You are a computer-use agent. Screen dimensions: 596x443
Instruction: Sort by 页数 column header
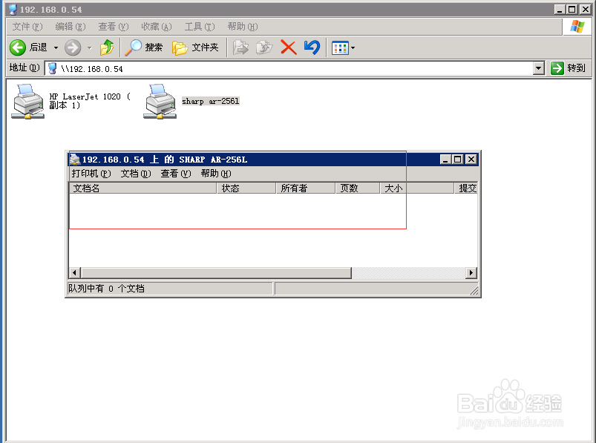pos(358,188)
